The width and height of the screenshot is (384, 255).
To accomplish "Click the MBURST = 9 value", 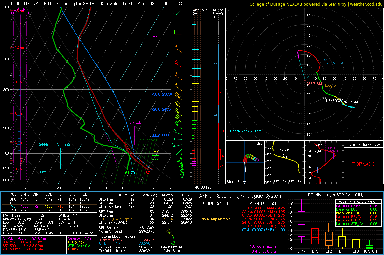I will point(68,226).
